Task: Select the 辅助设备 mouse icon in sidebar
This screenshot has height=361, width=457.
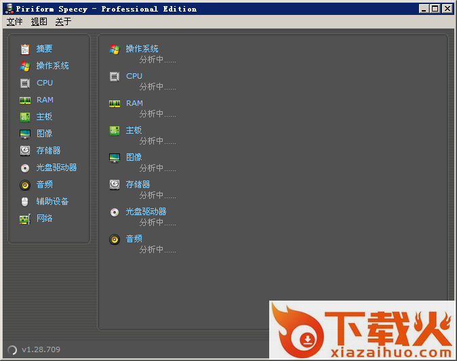Action: point(25,202)
